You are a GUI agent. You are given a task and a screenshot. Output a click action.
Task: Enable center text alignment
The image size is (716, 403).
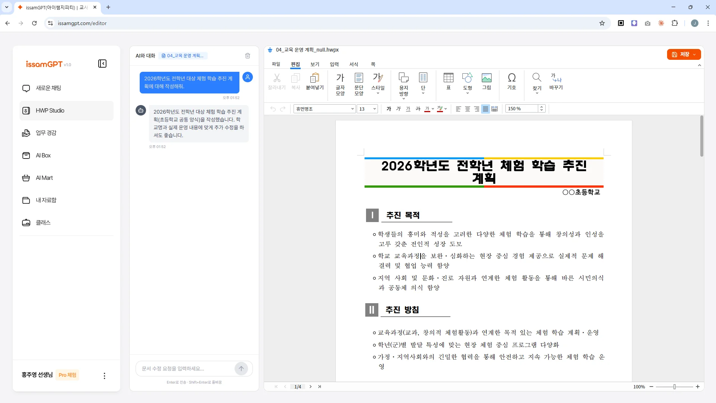point(467,109)
